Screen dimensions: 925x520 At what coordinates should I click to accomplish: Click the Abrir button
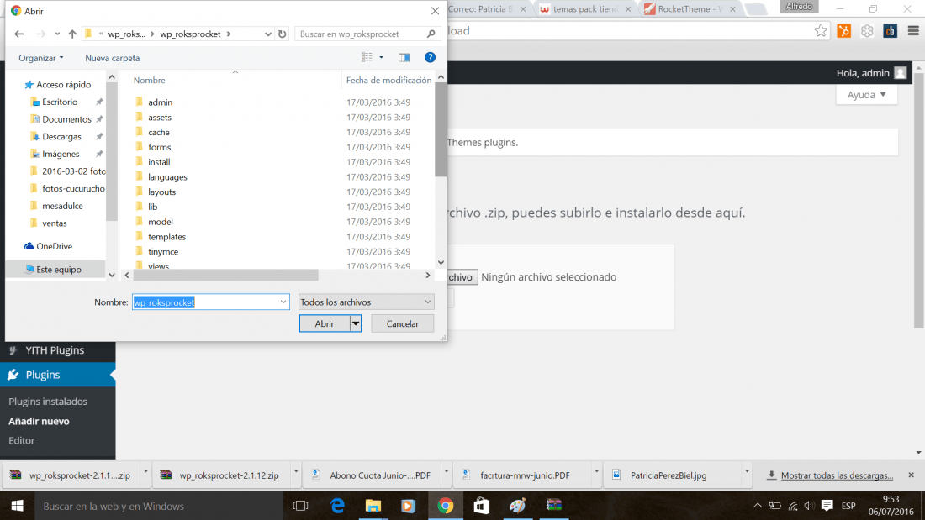coord(325,323)
